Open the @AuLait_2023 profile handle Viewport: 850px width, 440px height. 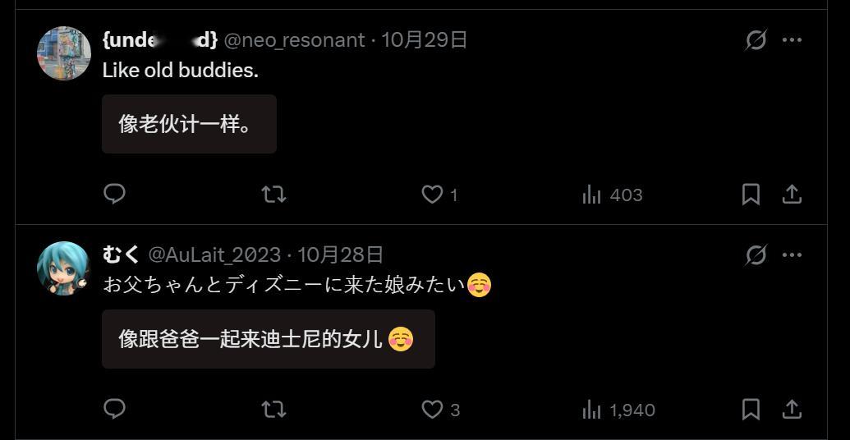(x=214, y=254)
